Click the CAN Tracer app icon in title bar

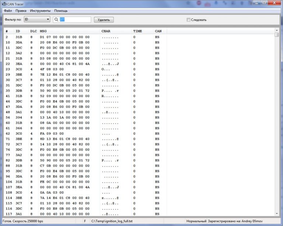point(4,4)
